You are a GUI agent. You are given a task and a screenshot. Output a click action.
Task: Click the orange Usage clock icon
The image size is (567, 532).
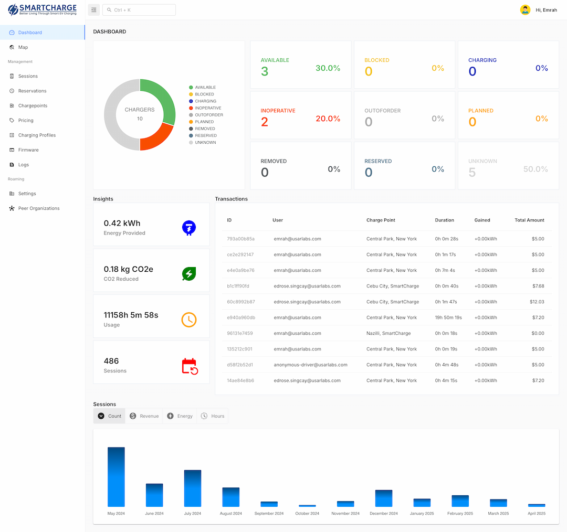(x=188, y=320)
